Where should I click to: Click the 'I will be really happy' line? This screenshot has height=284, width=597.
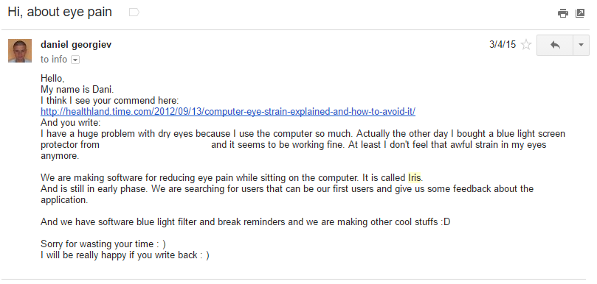pos(125,255)
